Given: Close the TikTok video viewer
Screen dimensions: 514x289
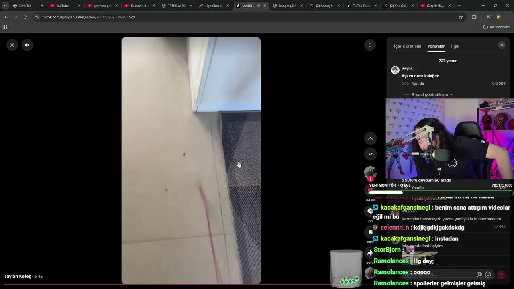Looking at the screenshot, I should 12,45.
